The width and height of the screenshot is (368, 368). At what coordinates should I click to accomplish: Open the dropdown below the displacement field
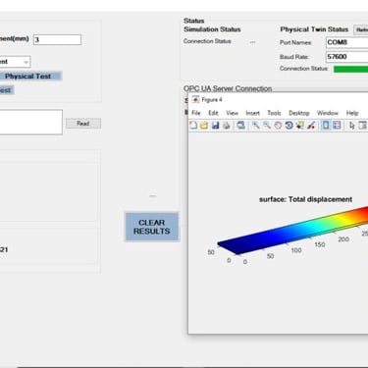click(15, 62)
